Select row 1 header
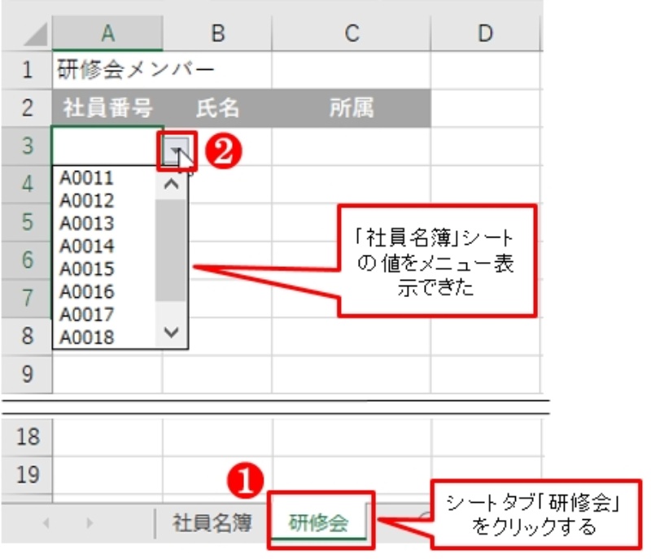This screenshot has height=559, width=651. pos(28,70)
